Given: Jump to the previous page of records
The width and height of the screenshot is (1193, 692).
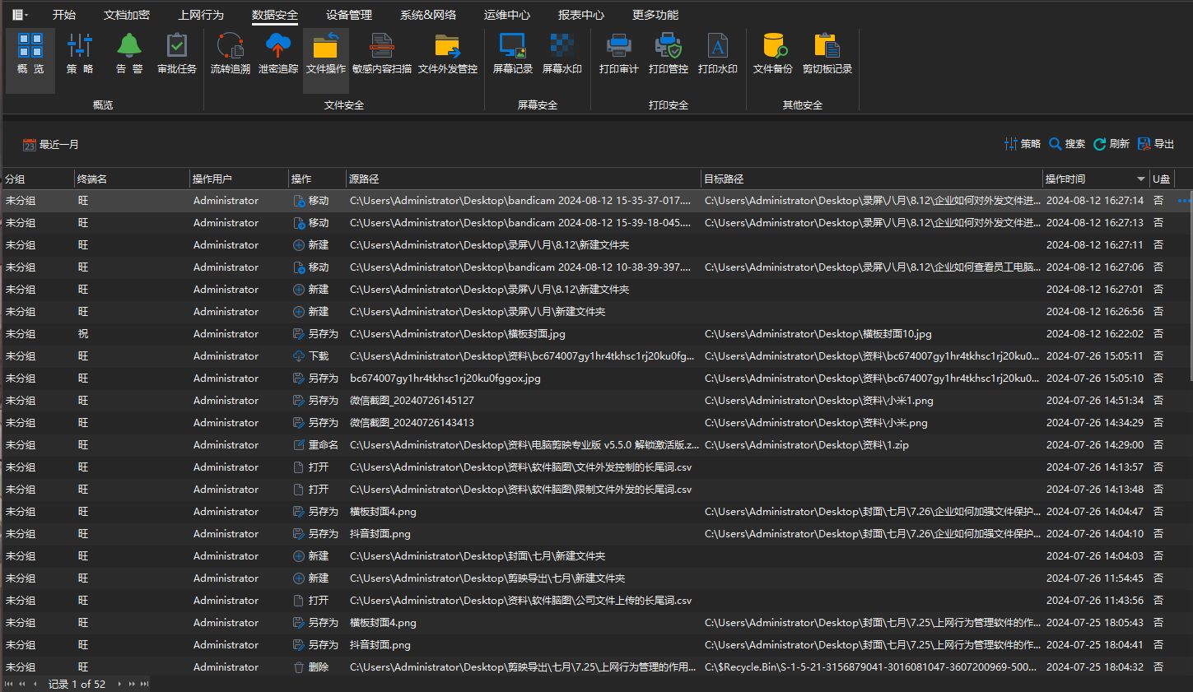Looking at the screenshot, I should click(x=22, y=684).
